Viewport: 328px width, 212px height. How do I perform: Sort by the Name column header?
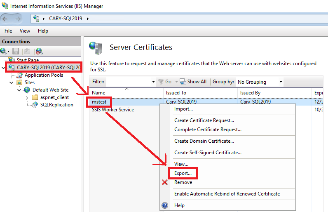point(127,93)
